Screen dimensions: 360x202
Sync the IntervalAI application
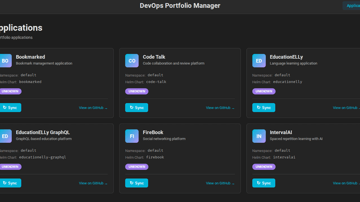[x=264, y=183]
